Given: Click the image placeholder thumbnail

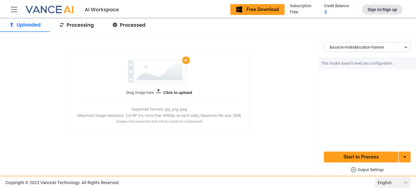Looking at the screenshot, I should [157, 71].
